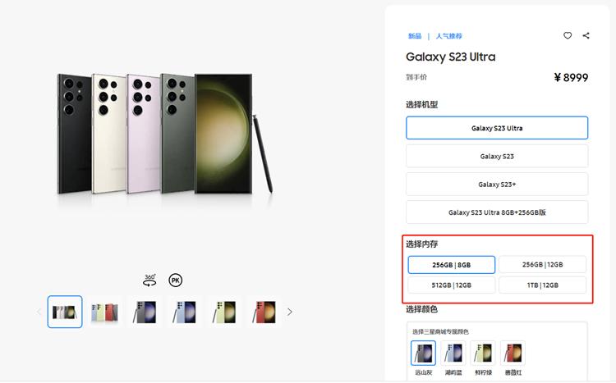Screen dimensions: 616x383
Task: Open the 人气推荐 link
Action: [448, 36]
